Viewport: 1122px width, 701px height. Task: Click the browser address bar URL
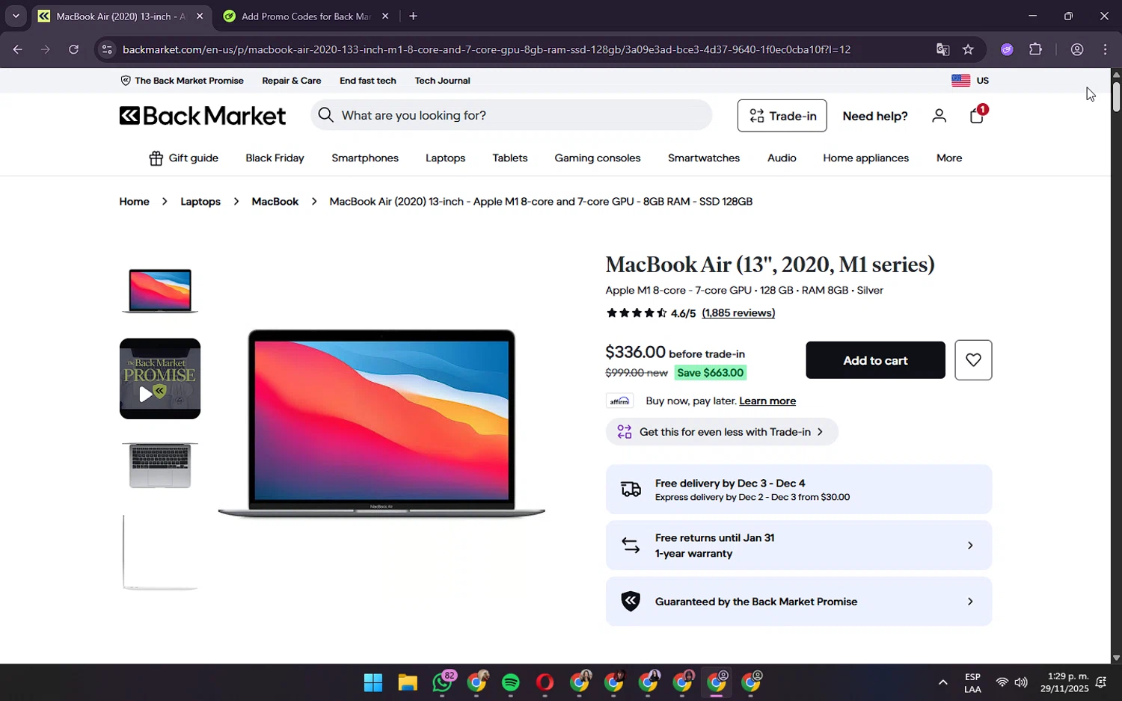tap(486, 49)
